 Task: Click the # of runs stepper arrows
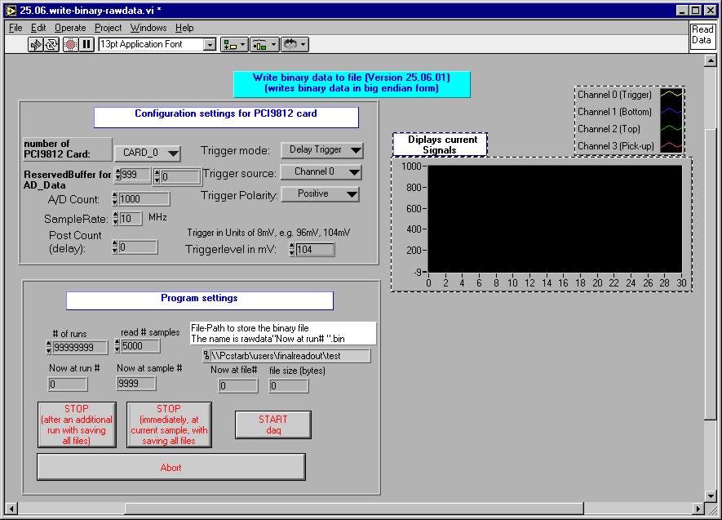click(x=48, y=347)
